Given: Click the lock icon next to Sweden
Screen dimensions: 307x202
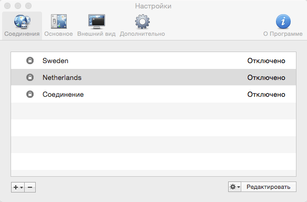Looking at the screenshot, I should (30, 60).
